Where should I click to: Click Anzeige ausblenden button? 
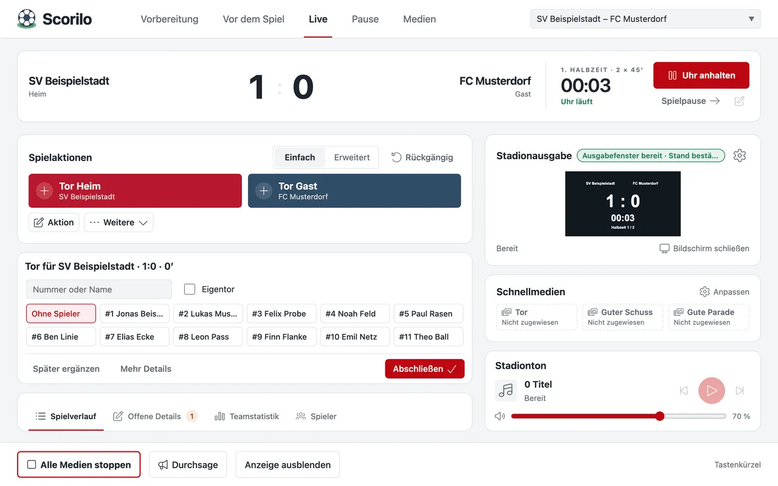[287, 465]
